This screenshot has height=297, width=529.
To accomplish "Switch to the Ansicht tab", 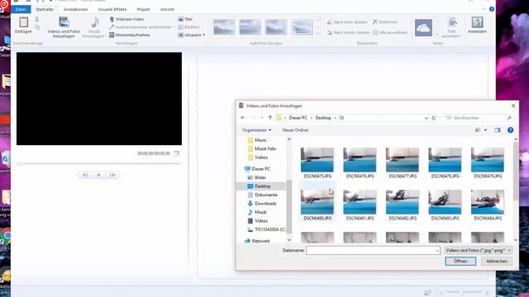I will click(167, 9).
